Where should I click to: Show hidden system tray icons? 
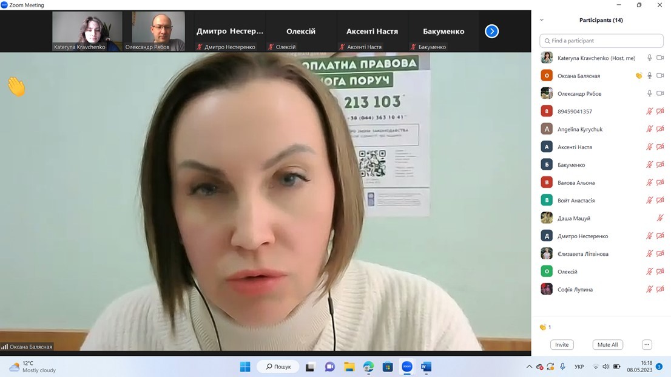[x=530, y=367]
